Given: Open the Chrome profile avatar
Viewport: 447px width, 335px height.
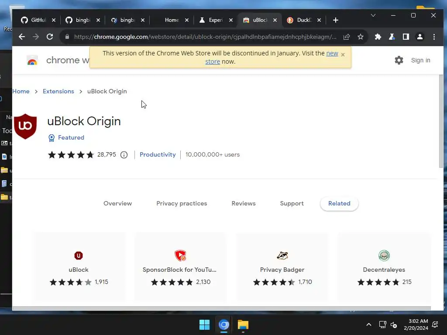Looking at the screenshot, I should click(x=420, y=37).
